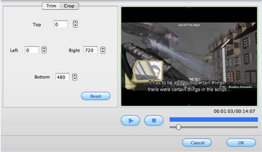Stop the video playback

[154, 120]
